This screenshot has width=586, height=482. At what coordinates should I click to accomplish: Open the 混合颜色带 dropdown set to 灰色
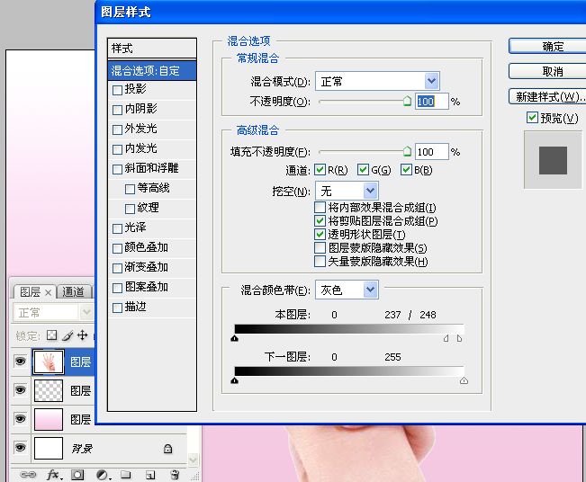click(x=347, y=290)
